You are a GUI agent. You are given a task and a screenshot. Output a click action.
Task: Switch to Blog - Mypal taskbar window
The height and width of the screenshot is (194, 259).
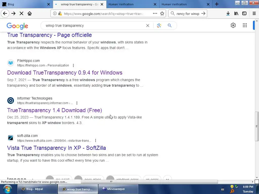click(x=37, y=189)
